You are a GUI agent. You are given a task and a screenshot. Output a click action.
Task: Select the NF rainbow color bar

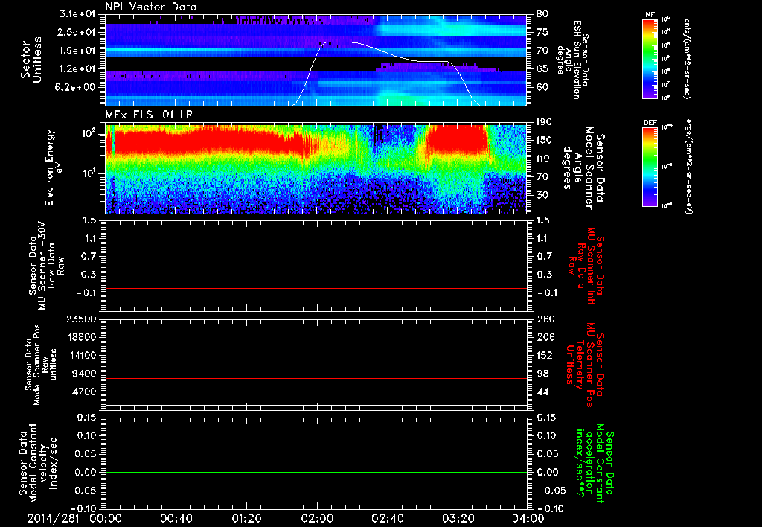[650, 58]
